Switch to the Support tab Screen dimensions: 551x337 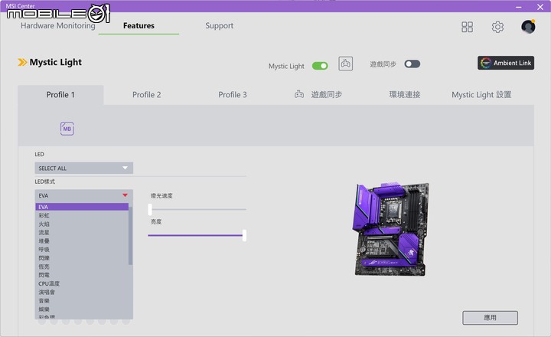pos(220,26)
